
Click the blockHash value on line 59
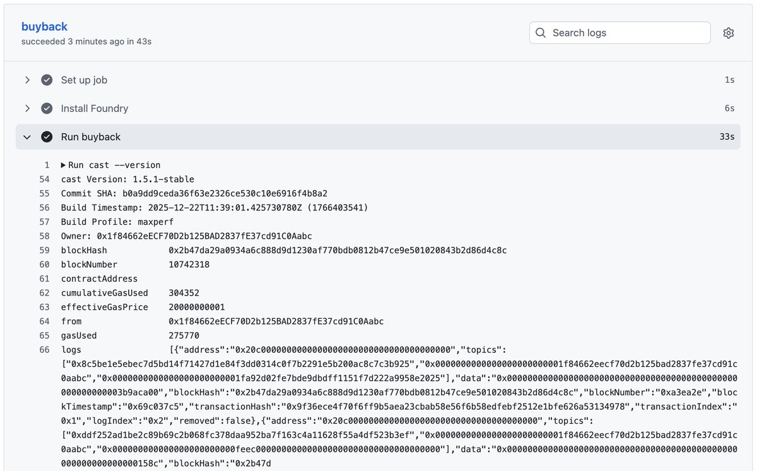tap(337, 251)
